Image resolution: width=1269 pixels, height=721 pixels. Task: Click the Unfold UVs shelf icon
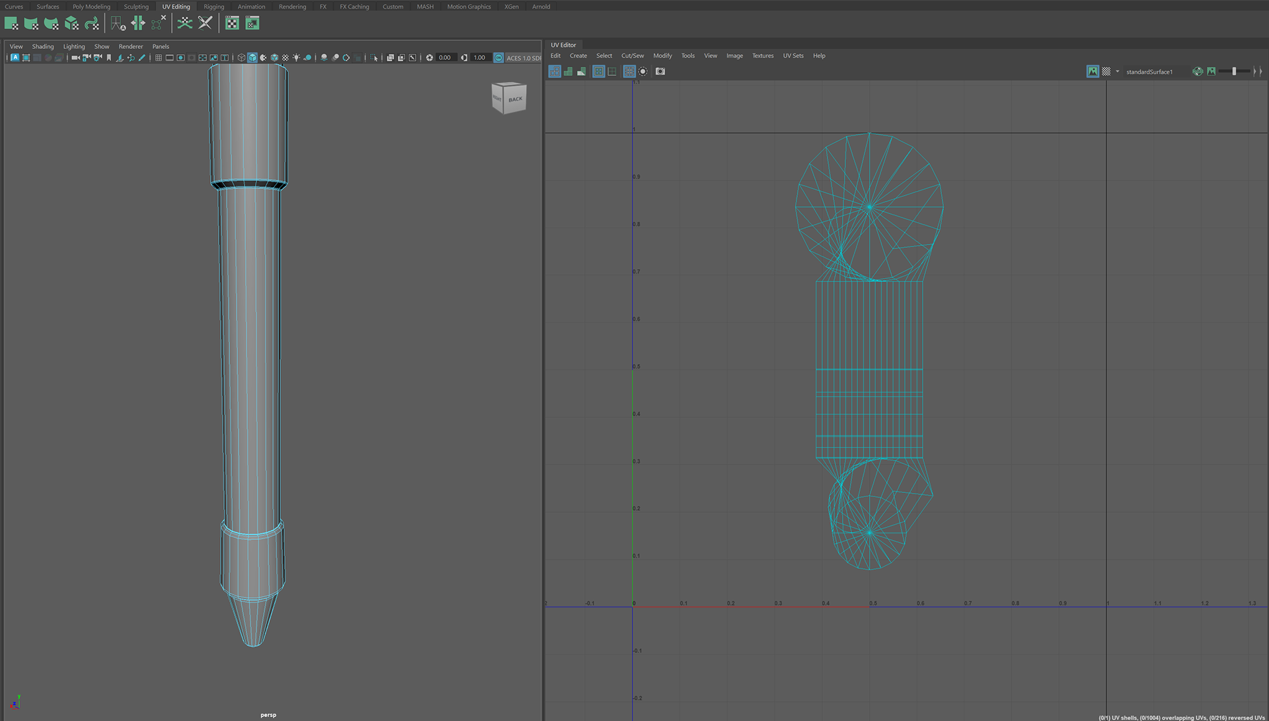click(184, 23)
